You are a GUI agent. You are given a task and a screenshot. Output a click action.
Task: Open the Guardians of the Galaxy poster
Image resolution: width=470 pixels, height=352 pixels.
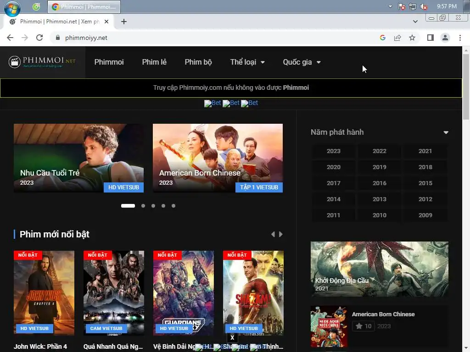(184, 292)
